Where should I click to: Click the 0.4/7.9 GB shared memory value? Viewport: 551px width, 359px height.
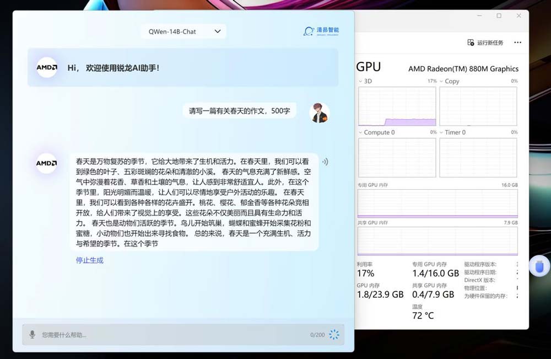click(433, 294)
